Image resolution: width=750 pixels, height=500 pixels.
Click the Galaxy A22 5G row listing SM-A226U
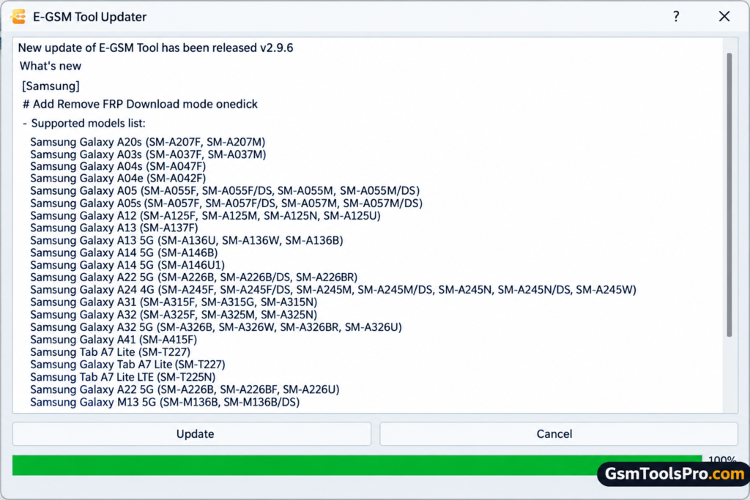185,389
